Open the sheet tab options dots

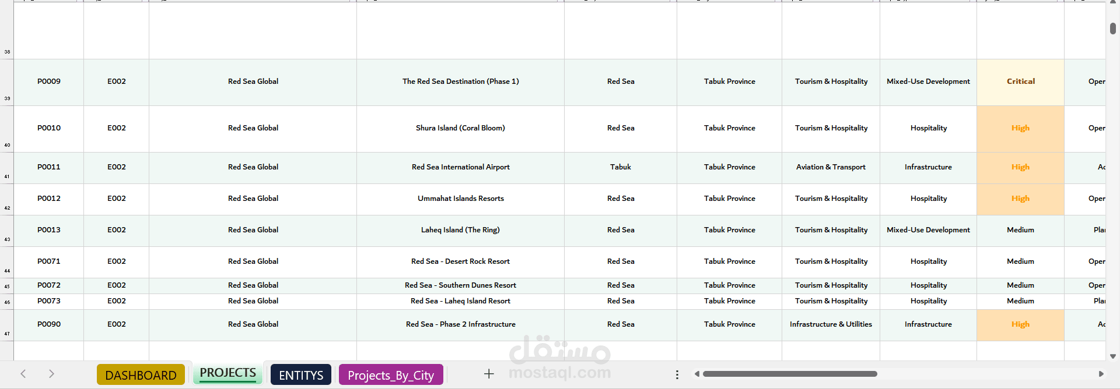(x=677, y=374)
